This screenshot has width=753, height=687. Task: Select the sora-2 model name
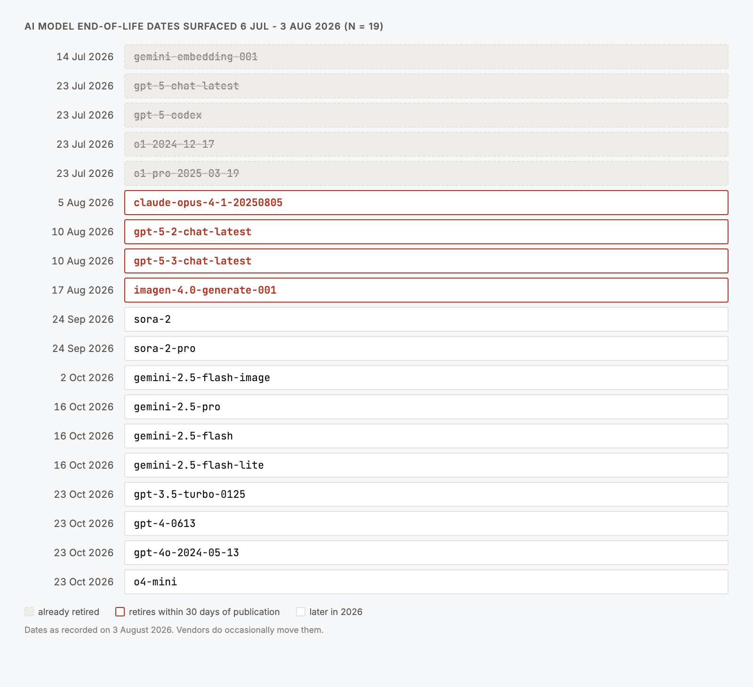(152, 320)
